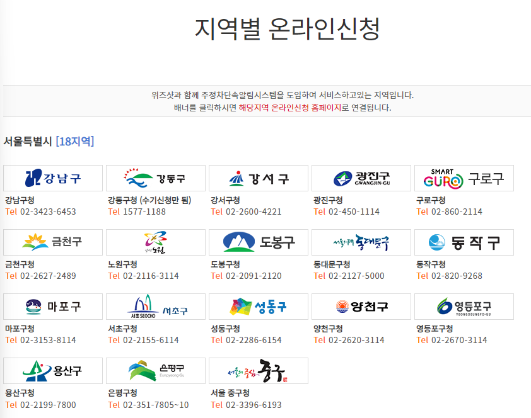531x418 pixels.
Task: Click the 양천구청 name text
Action: (328, 329)
